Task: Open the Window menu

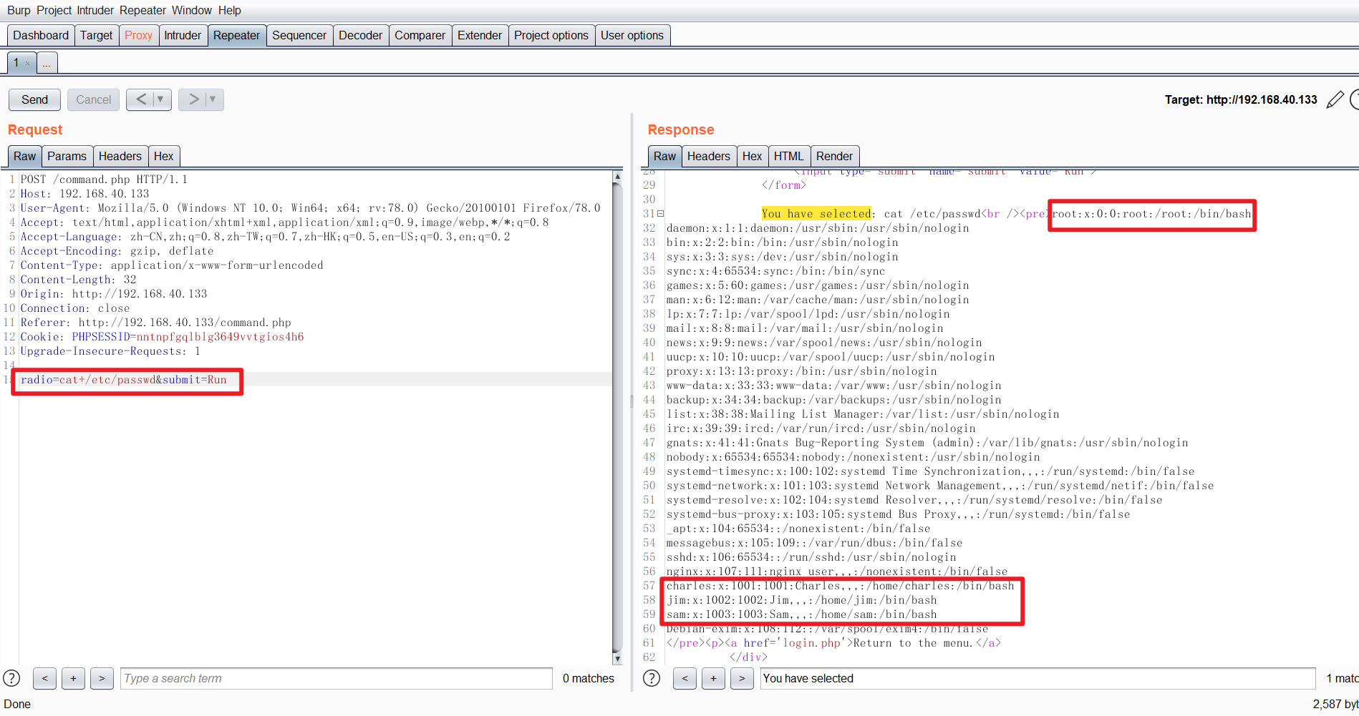Action: (192, 10)
